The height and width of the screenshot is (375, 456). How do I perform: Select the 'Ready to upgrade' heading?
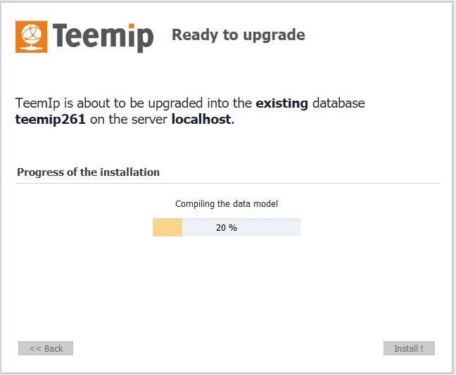[x=238, y=34]
